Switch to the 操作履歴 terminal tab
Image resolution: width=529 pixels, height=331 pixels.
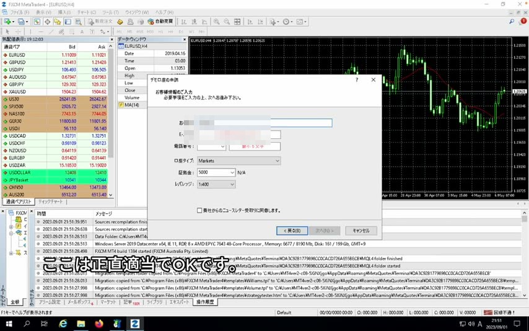[205, 302]
